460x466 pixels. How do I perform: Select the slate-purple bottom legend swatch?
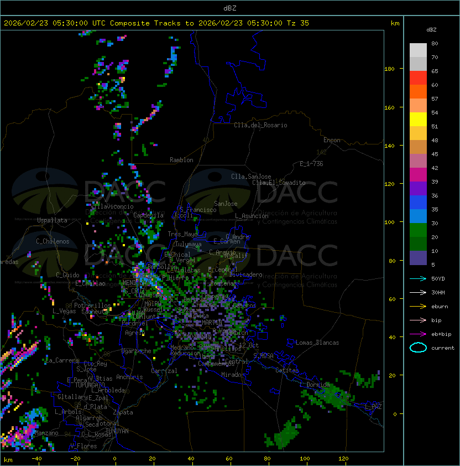[418, 258]
